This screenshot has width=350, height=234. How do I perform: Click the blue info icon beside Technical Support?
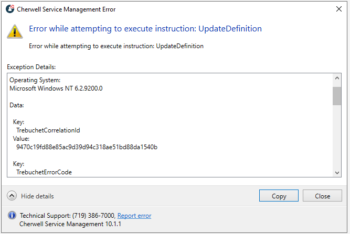tap(13, 216)
